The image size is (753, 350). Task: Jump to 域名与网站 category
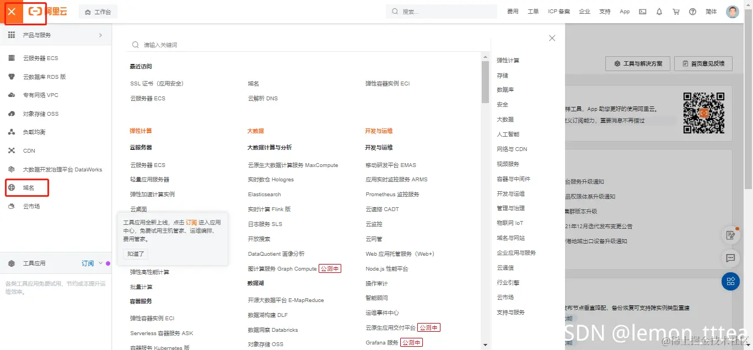point(510,238)
